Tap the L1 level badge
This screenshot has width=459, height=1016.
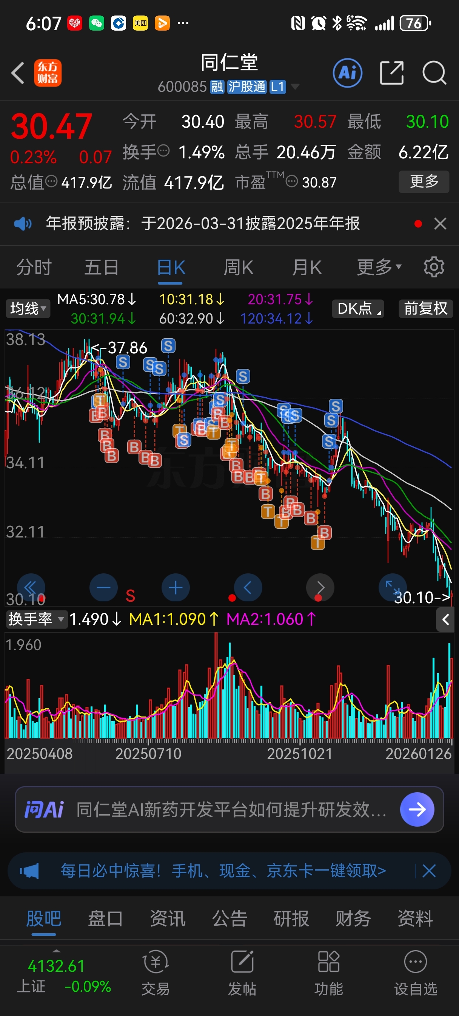click(x=277, y=87)
